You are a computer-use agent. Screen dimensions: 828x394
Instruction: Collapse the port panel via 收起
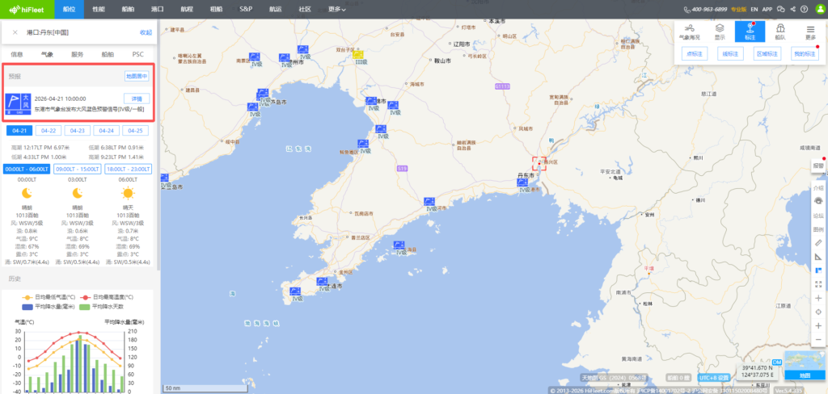click(x=146, y=32)
